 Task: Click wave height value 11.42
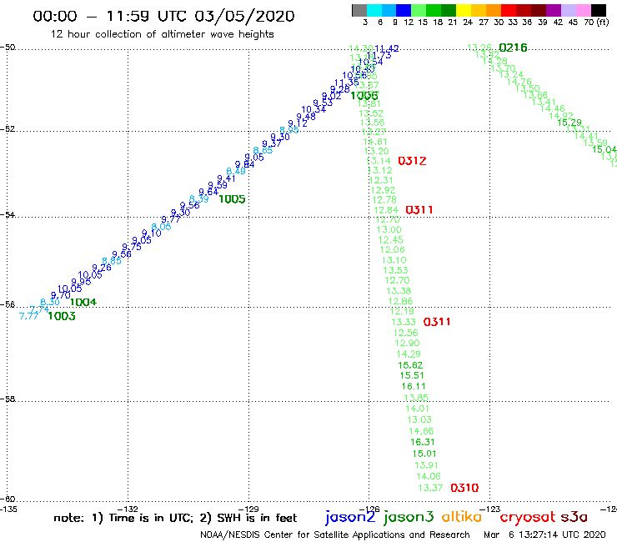point(386,49)
